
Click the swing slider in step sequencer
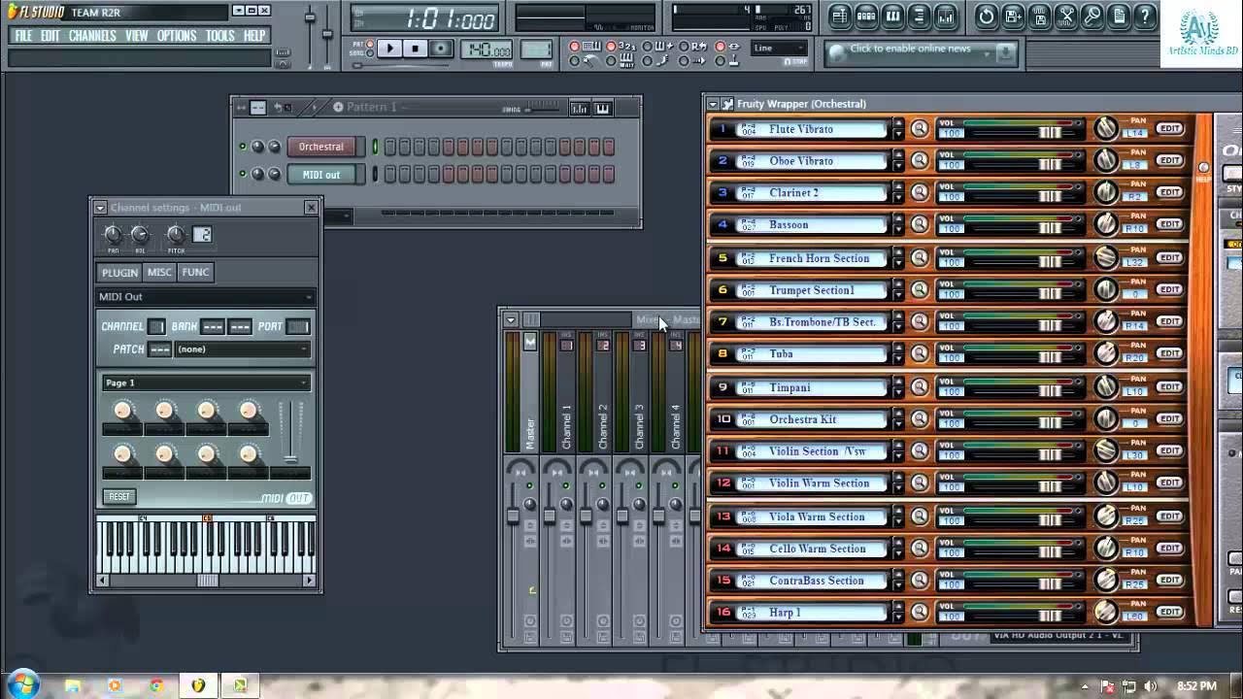tap(542, 109)
